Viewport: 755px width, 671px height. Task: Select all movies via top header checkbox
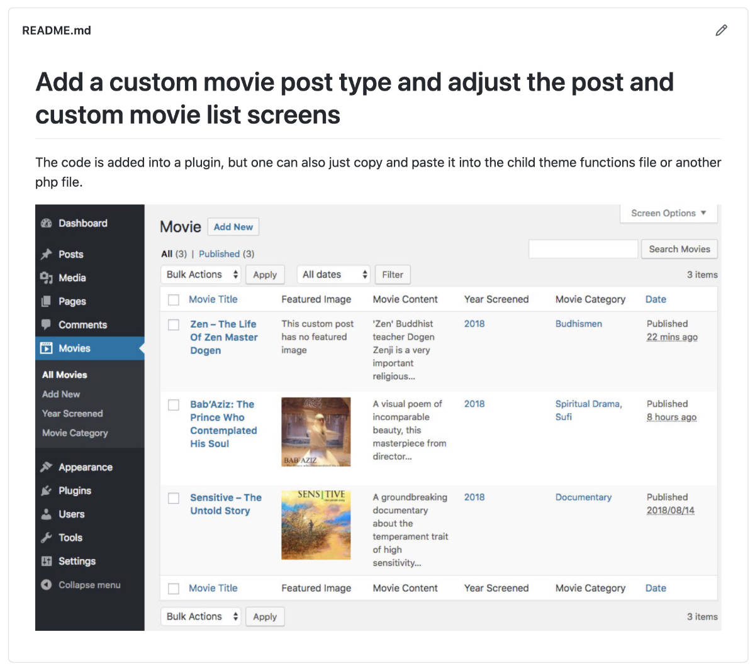tap(174, 300)
